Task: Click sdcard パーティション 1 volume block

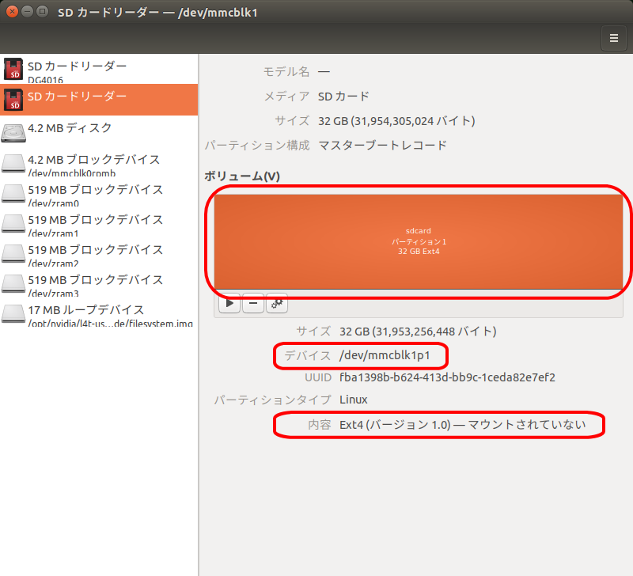Action: point(419,241)
